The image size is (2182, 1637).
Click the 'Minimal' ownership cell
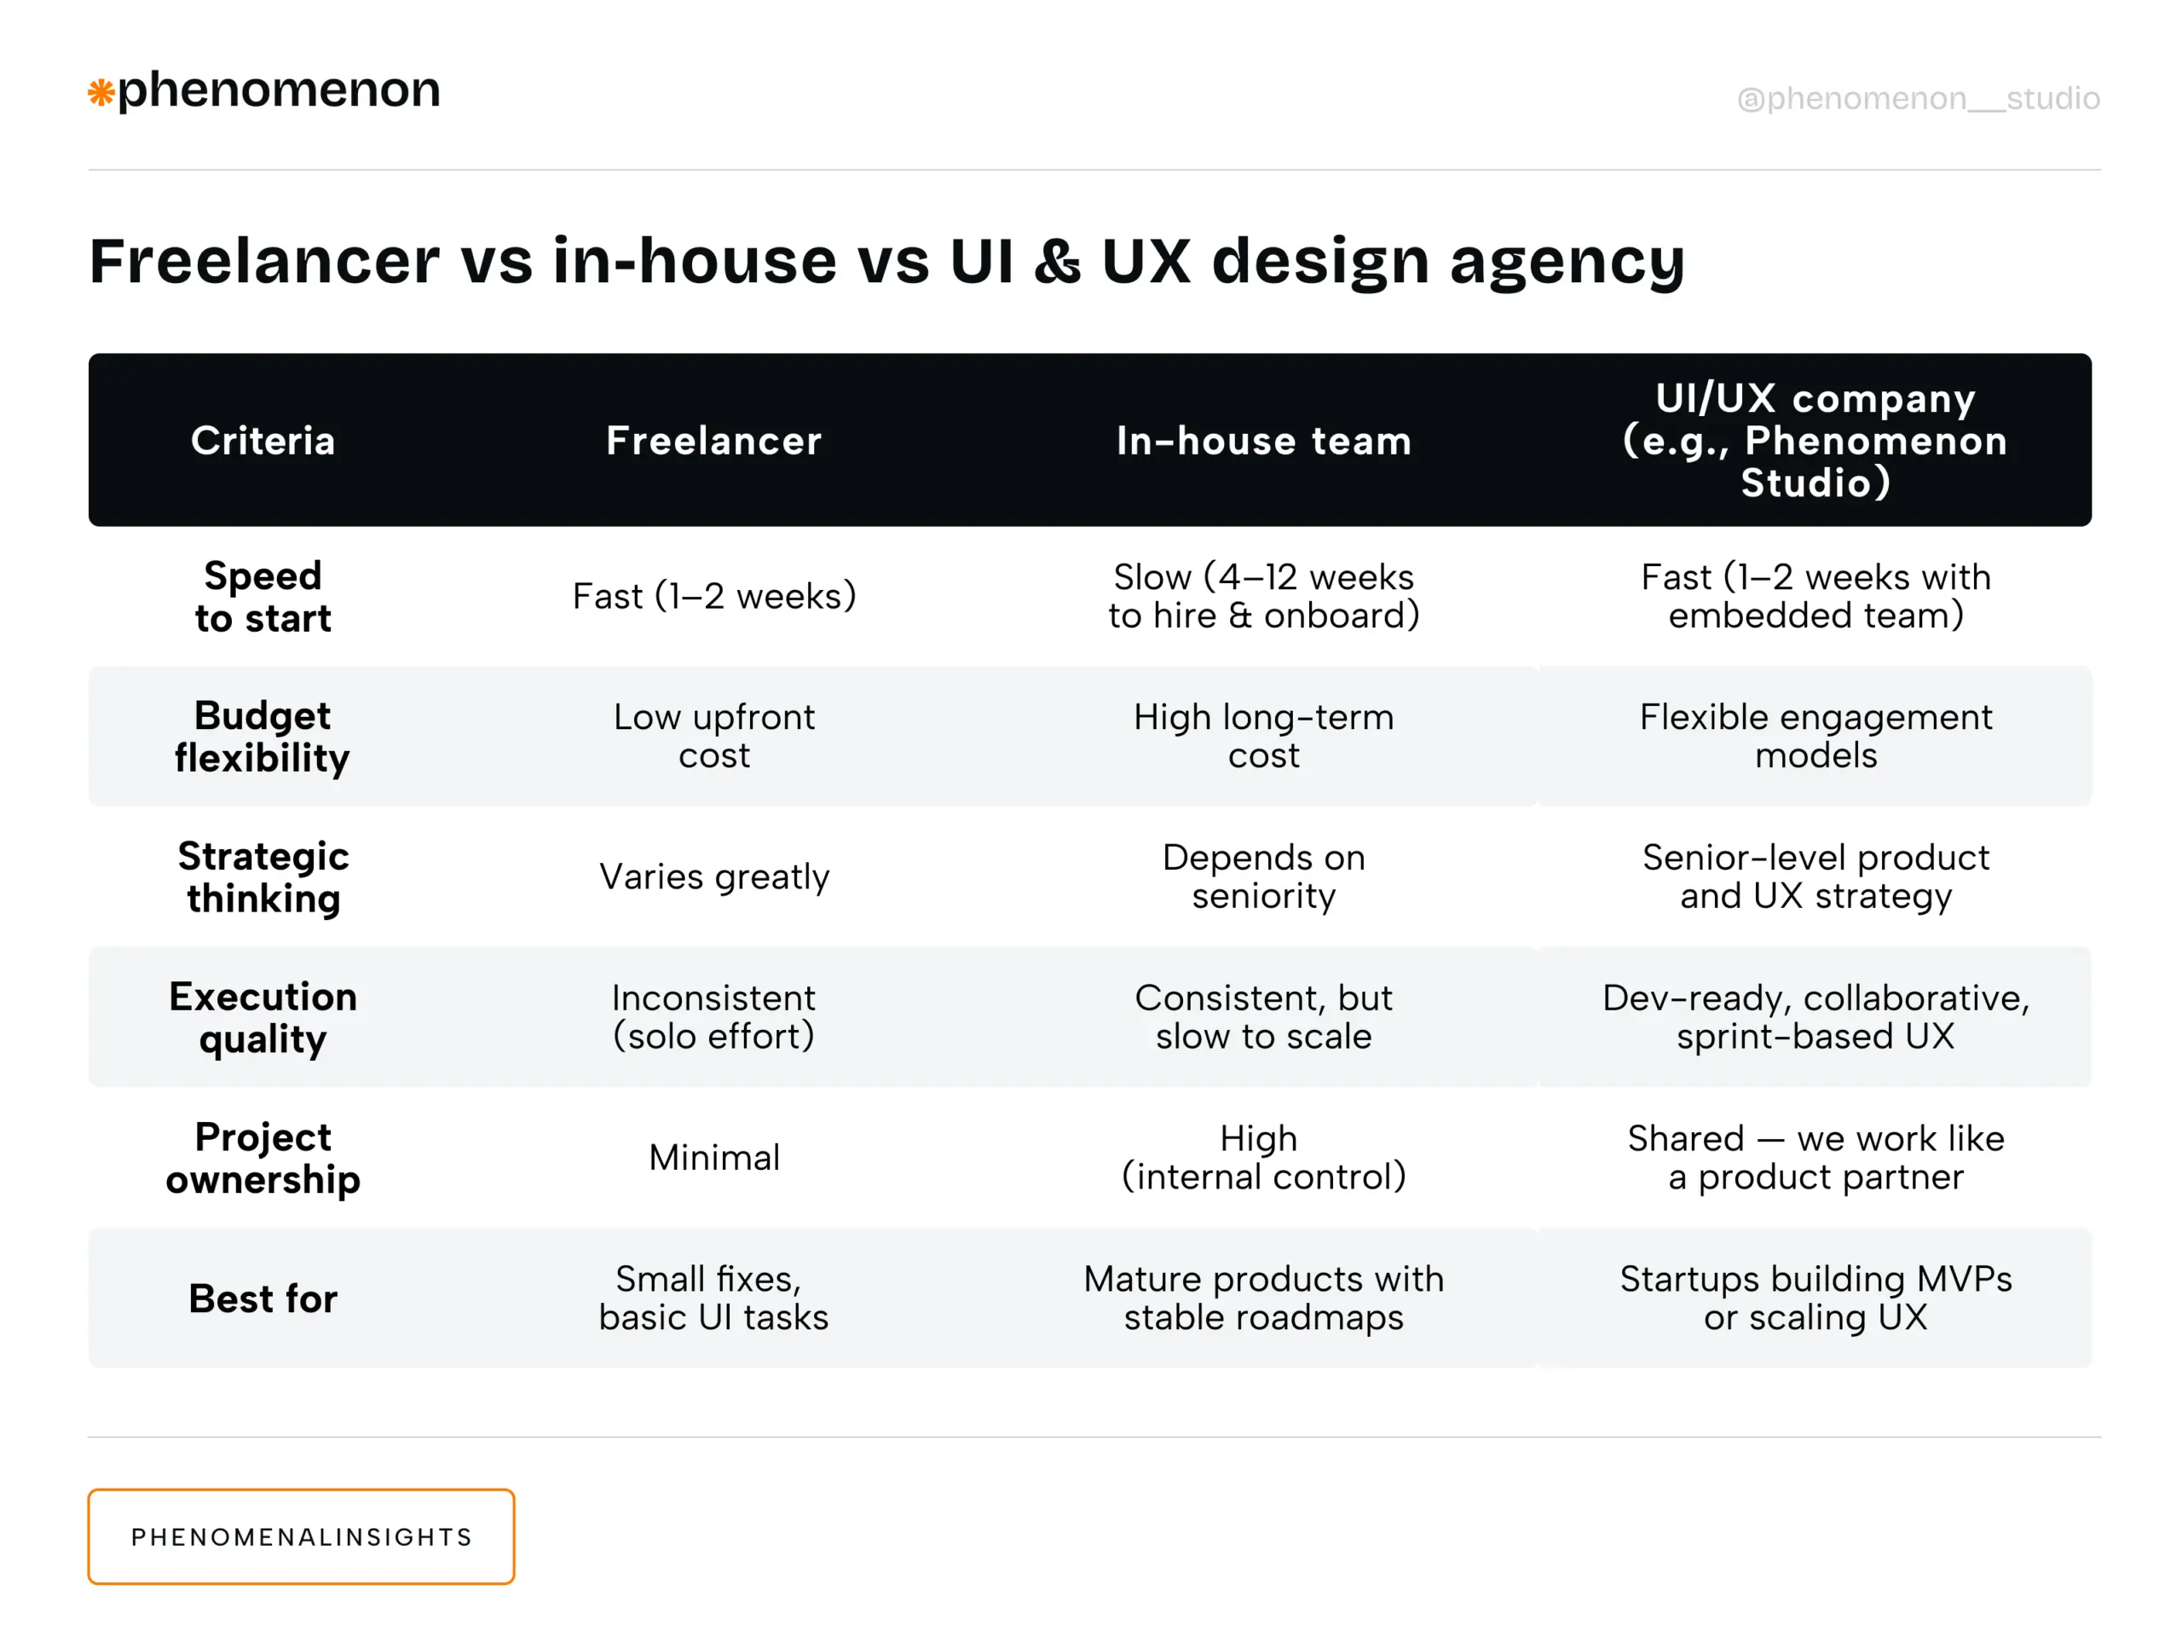[713, 1158]
